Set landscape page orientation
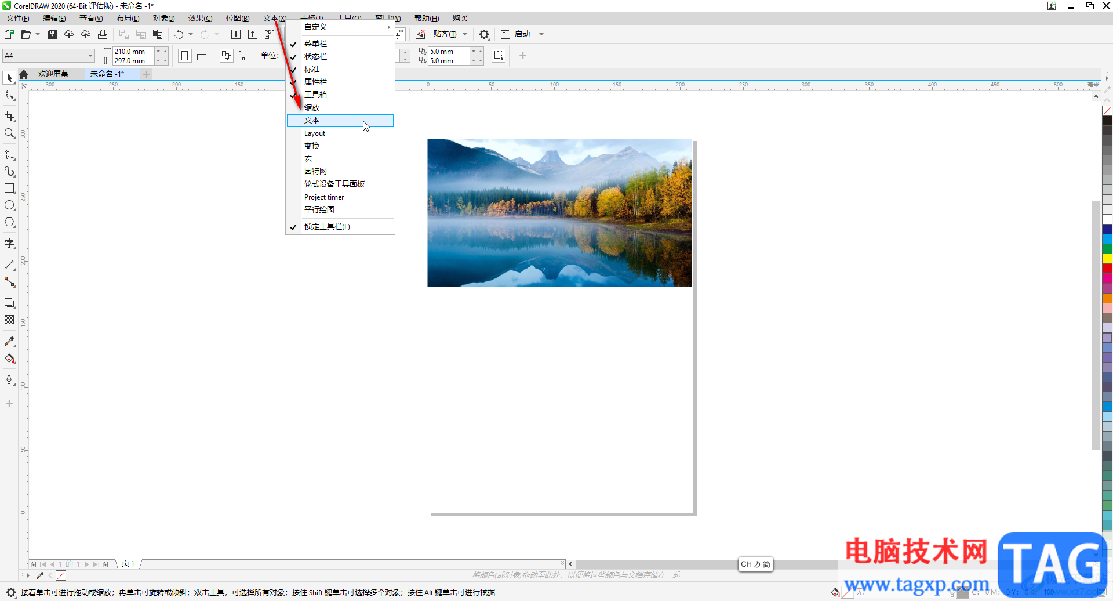 (x=202, y=56)
